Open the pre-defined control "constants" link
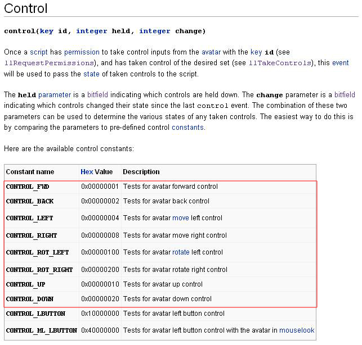The height and width of the screenshot is (345, 362). 187,127
